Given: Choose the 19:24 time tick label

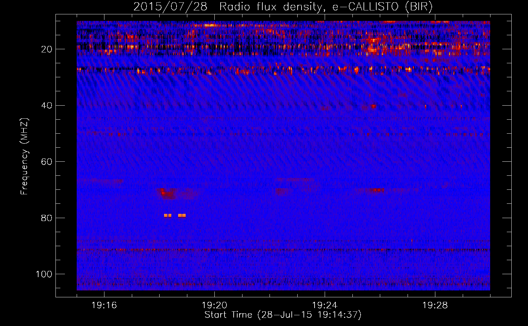Looking at the screenshot, I should coord(325,305).
